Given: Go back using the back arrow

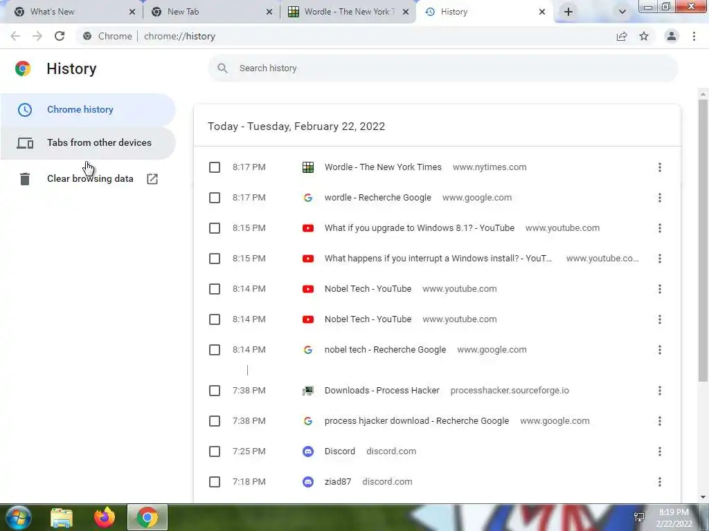Looking at the screenshot, I should pos(15,36).
